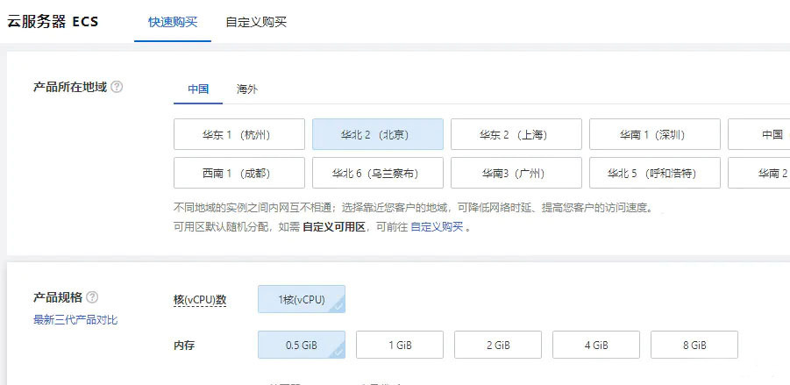Image resolution: width=790 pixels, height=385 pixels.
Task: Select the 中国 region tab
Action: tap(198, 89)
